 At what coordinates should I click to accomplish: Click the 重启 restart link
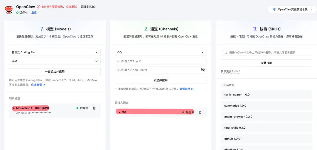click(34, 13)
